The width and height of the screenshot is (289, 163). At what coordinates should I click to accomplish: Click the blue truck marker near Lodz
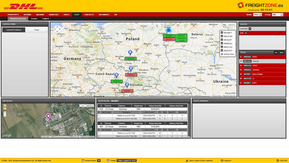[x=130, y=53]
